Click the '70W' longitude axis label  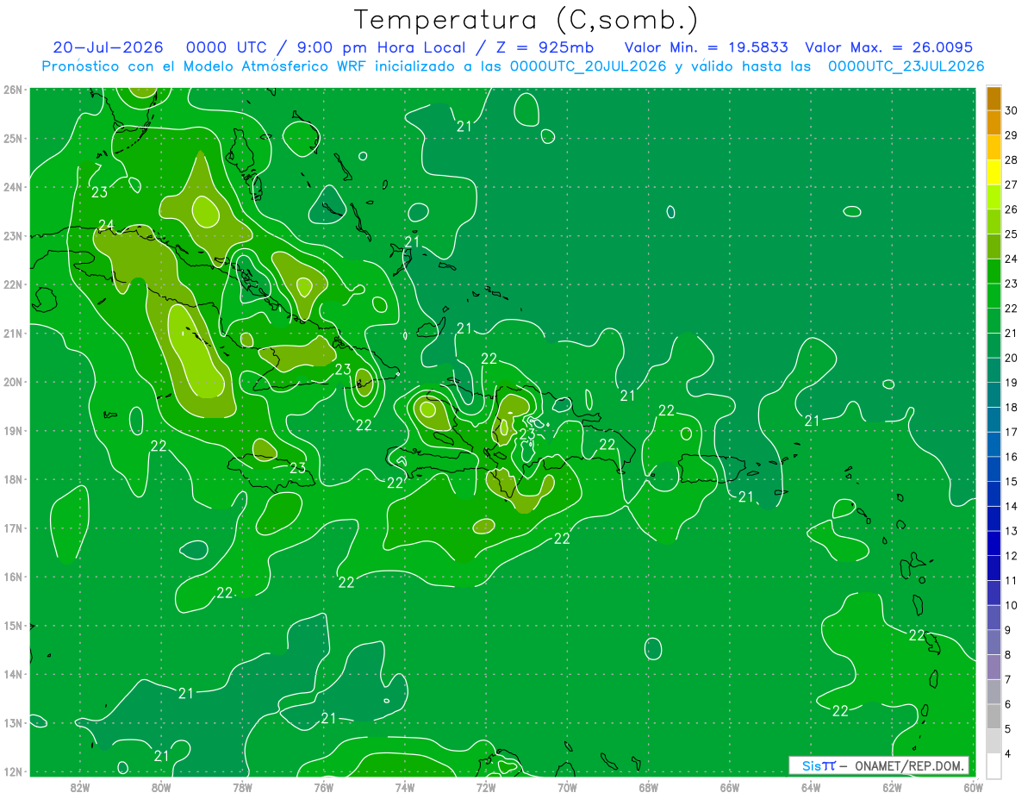pos(567,787)
